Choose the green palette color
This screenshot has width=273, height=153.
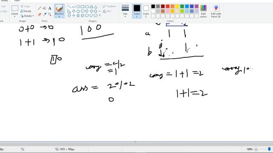[x=182, y=6]
